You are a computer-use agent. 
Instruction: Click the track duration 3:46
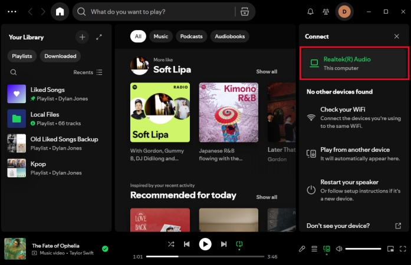click(272, 257)
